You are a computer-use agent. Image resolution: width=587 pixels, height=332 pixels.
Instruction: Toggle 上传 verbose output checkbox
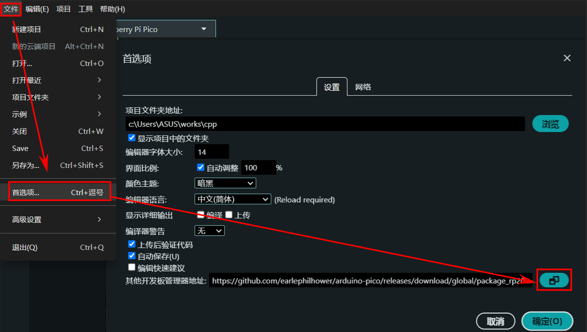tap(228, 215)
